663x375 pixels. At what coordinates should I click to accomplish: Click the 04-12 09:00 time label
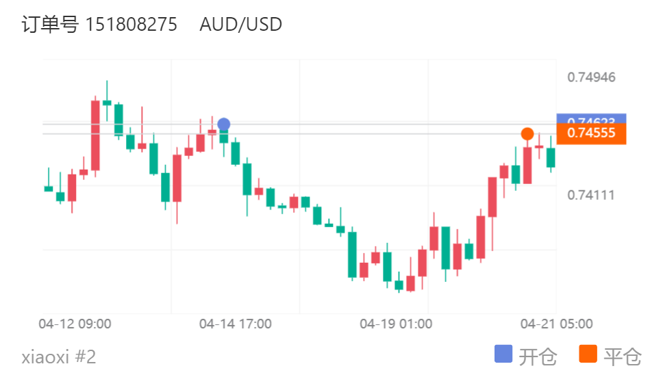pos(75,324)
